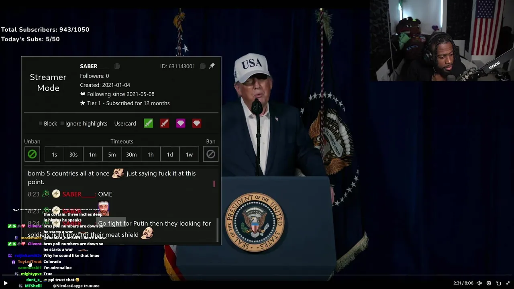
Task: Click dont_x_ username in chat
Action: [34, 280]
